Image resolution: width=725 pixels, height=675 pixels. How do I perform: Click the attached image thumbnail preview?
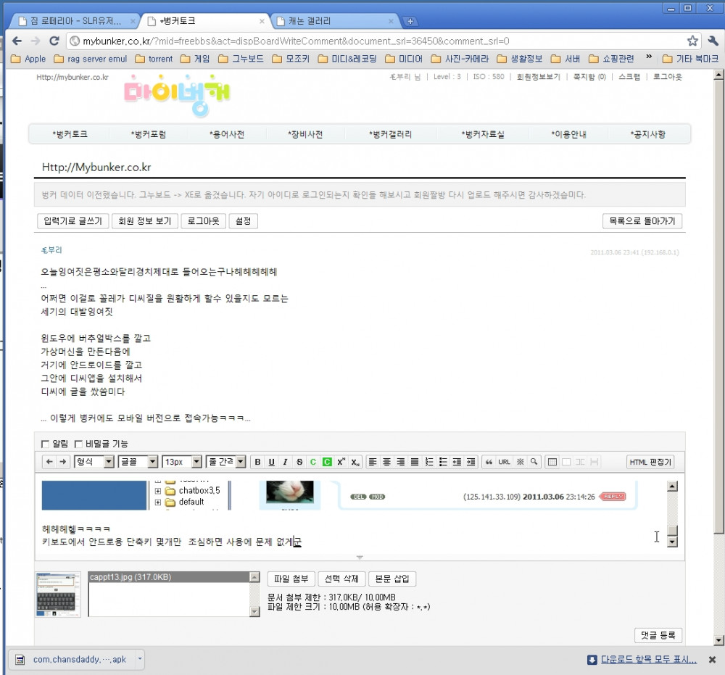pos(58,595)
